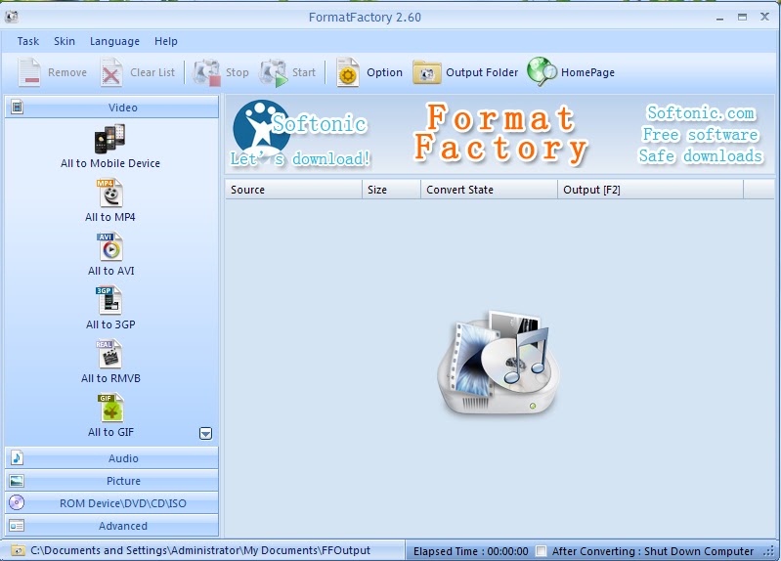This screenshot has width=781, height=561.
Task: Click the Start conversion icon
Action: point(274,72)
